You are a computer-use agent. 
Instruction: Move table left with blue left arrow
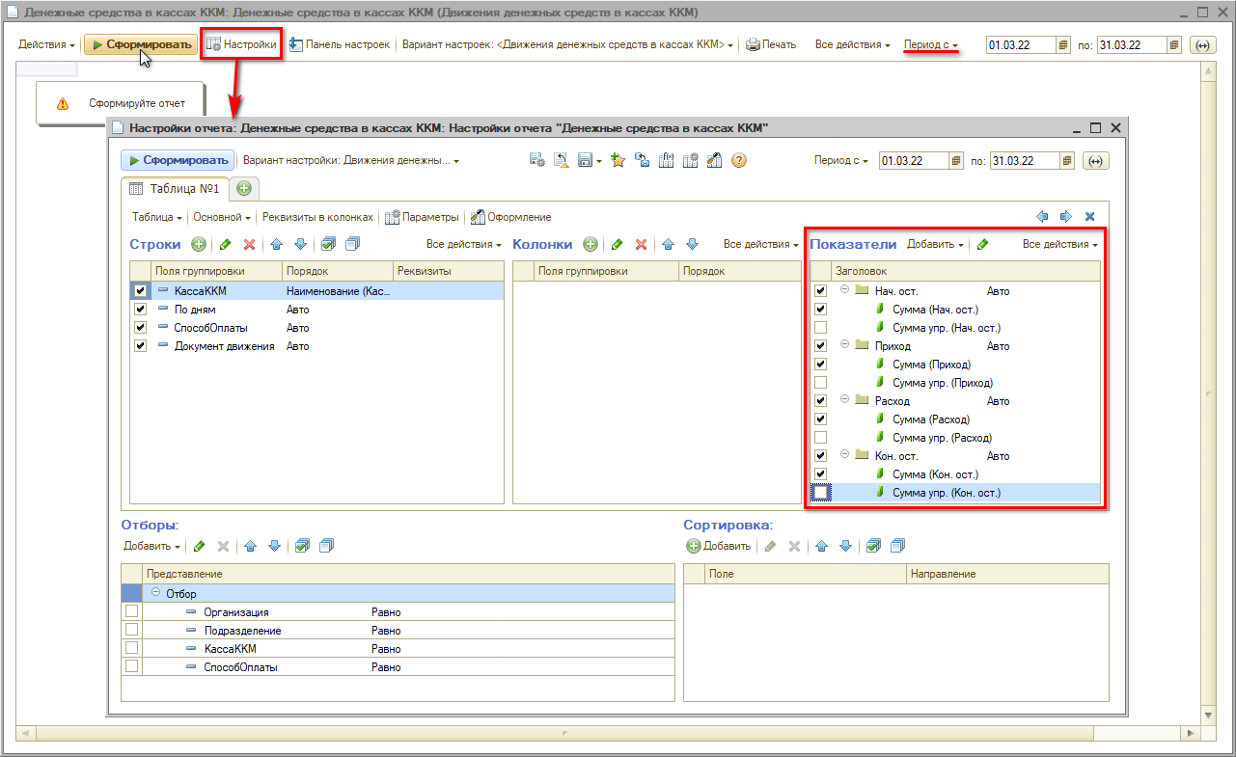1042,217
